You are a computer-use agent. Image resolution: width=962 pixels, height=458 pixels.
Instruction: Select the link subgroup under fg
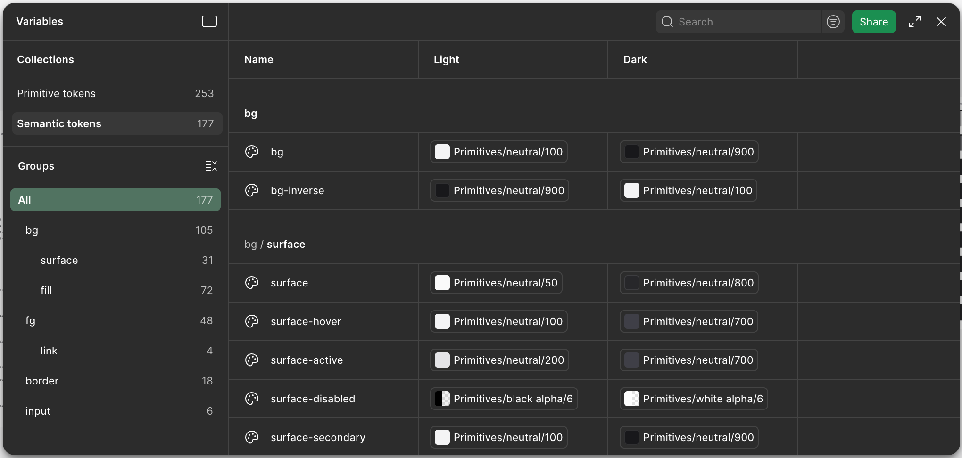pyautogui.click(x=116, y=351)
